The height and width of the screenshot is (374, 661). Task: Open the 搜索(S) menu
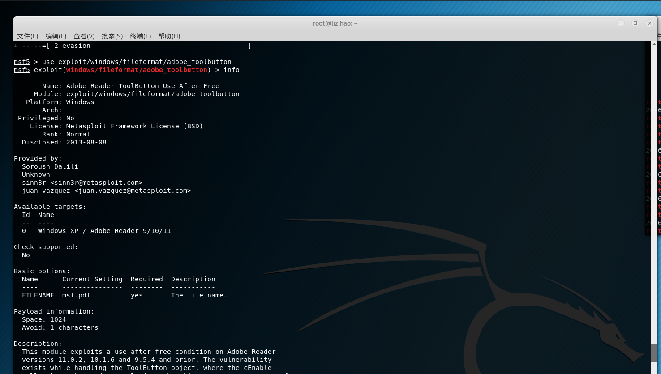[x=112, y=36]
